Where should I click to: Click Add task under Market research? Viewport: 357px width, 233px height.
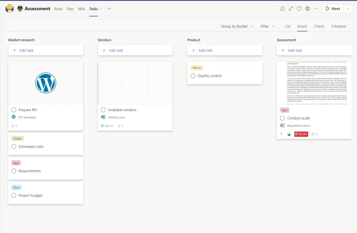coord(46,50)
